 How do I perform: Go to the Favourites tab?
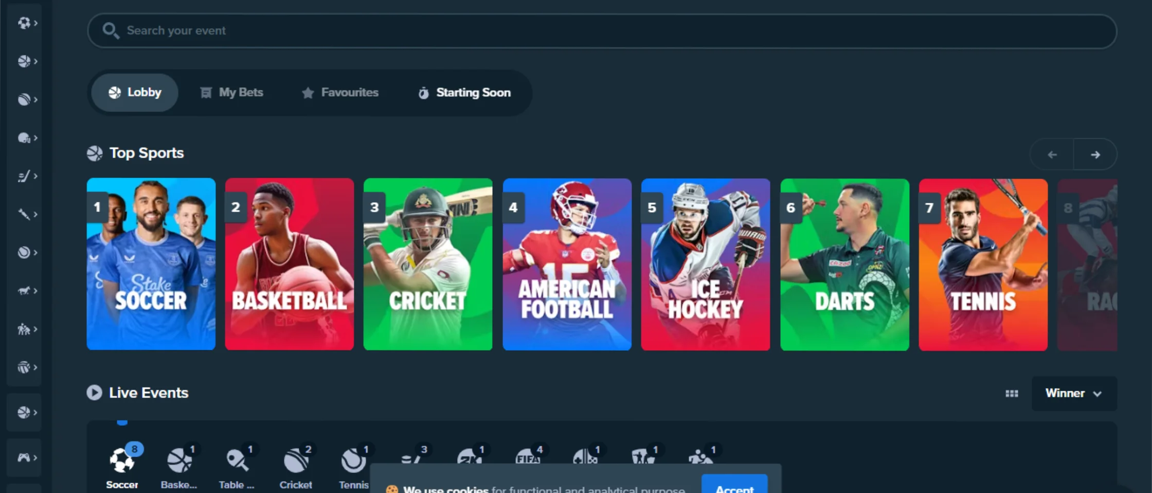pos(340,92)
